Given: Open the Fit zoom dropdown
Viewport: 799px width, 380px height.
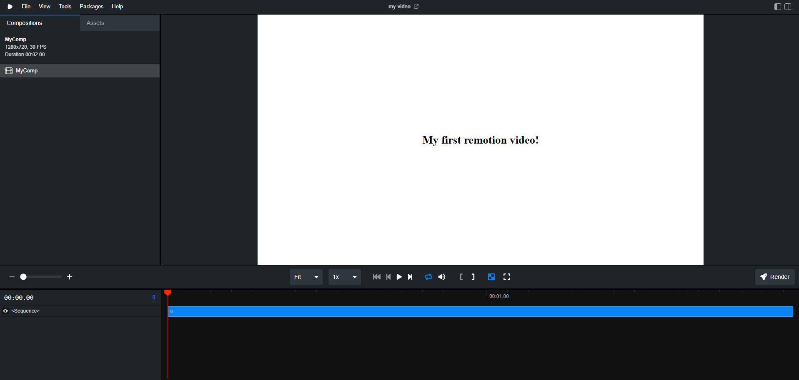Looking at the screenshot, I should [x=306, y=277].
